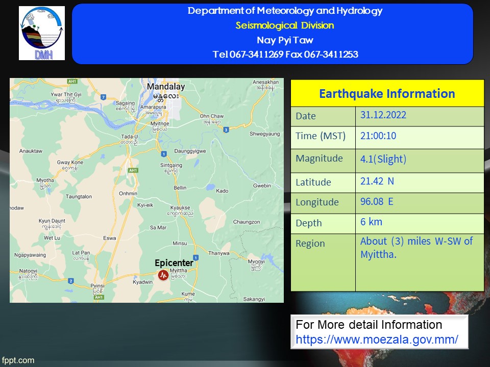Screen dimensions: 490x367
Task: Click the Pyinsi label on the map
Action: click(97, 285)
